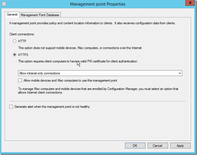Click the separator line above the alert checkbox
The width and height of the screenshot is (197, 155).
point(98,101)
